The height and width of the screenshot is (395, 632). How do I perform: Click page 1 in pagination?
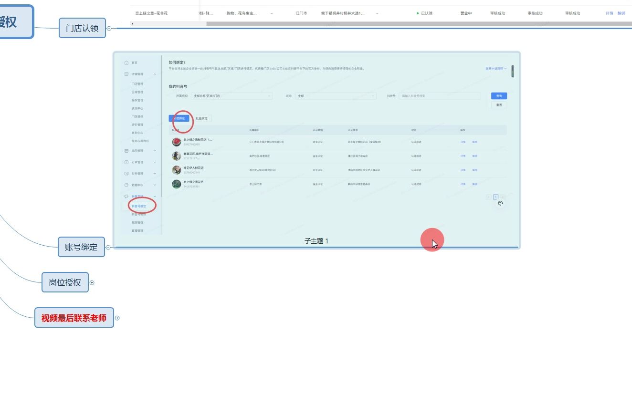coord(495,197)
